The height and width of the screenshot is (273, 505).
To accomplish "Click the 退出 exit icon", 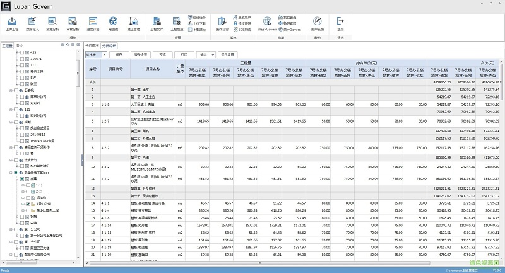I will coord(340,22).
